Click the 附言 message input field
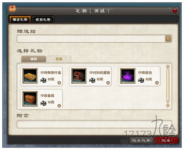The width and height of the screenshot is (184, 150). coord(94,124)
